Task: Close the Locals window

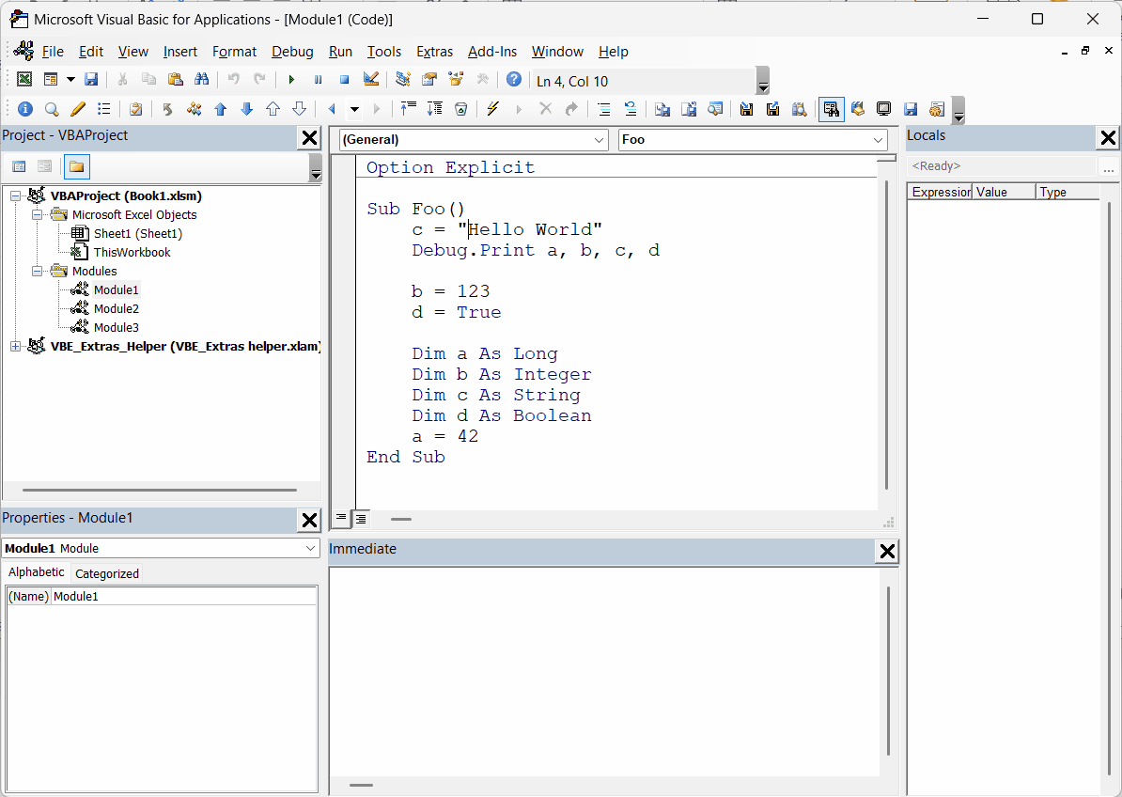Action: tap(1109, 137)
